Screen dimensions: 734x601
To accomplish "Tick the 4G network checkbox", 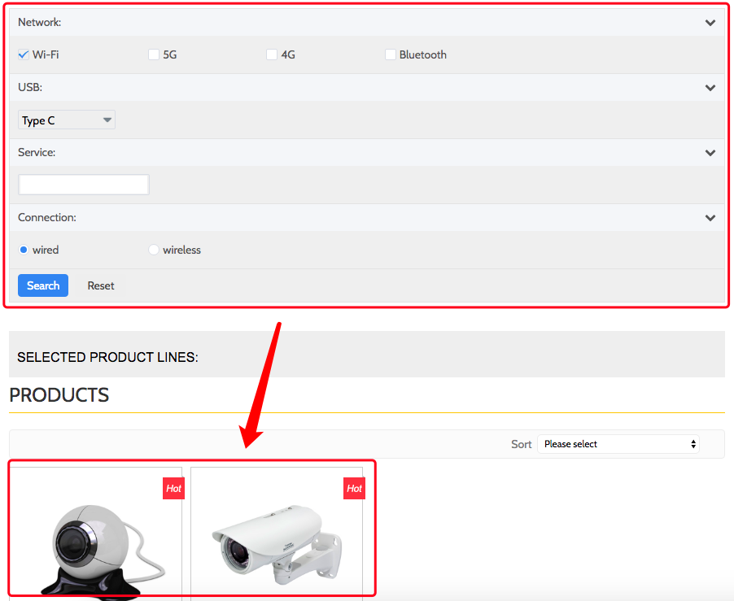I will click(x=272, y=55).
